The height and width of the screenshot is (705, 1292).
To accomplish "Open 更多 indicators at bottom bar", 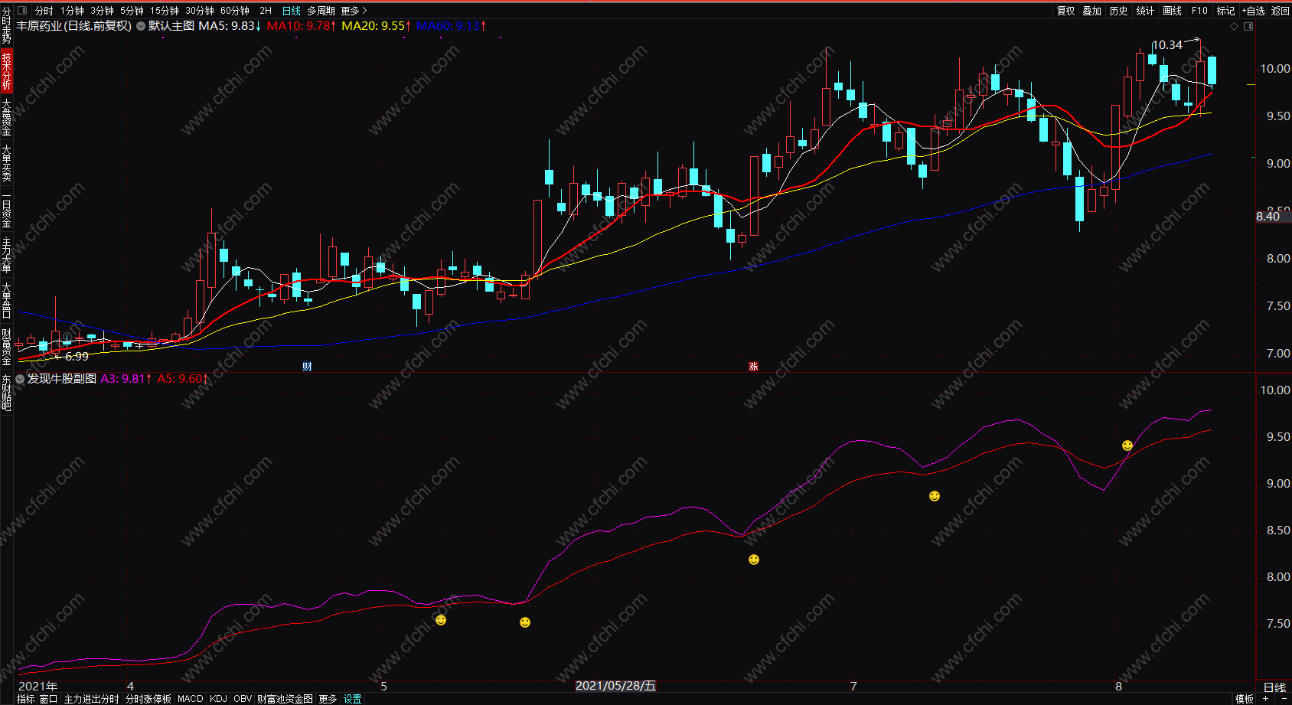I will 328,699.
